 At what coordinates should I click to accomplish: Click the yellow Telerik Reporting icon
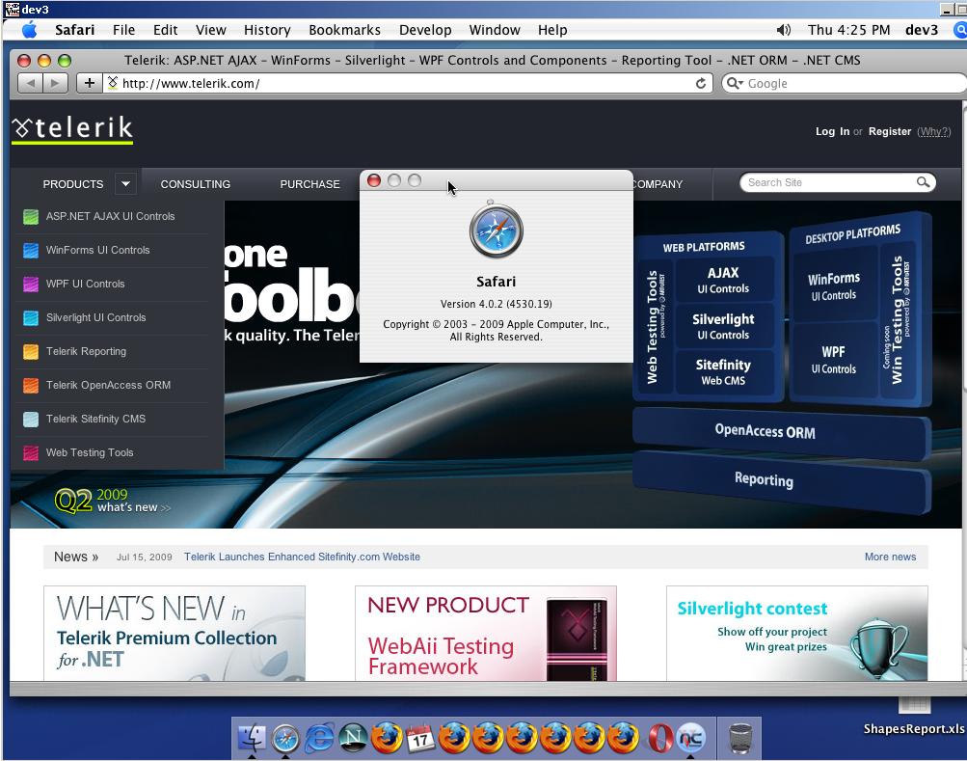[x=31, y=352]
